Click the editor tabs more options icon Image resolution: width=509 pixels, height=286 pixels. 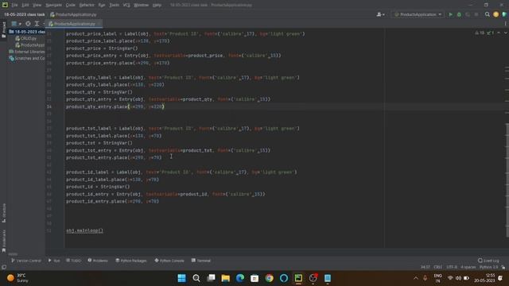click(x=505, y=24)
